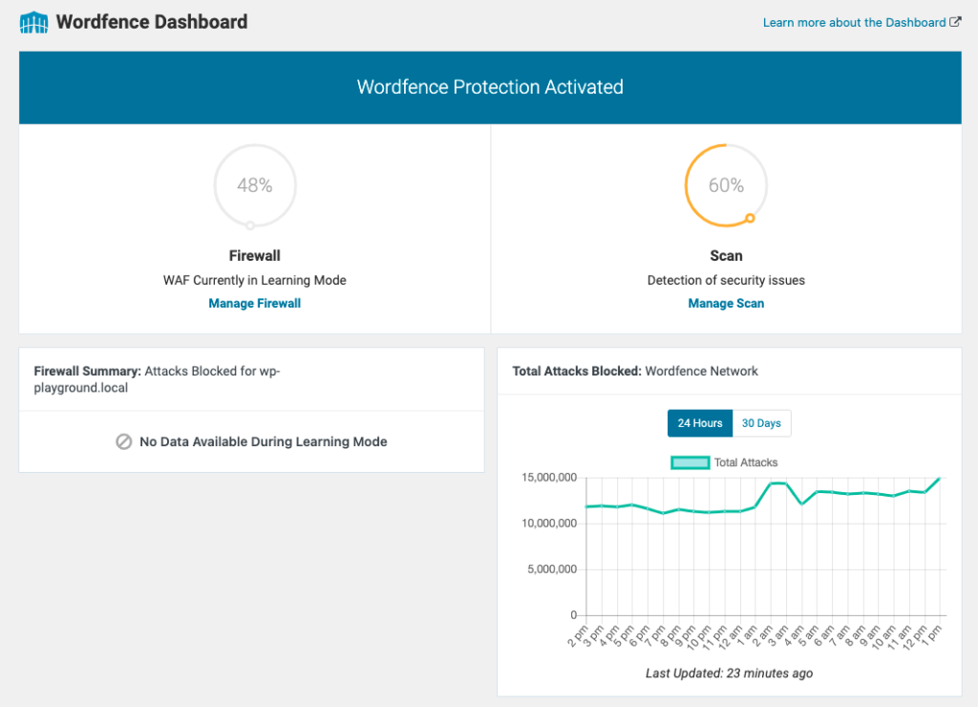Open Learn more about the Dashboard link
Viewport: 978px width, 707px height.
click(x=854, y=22)
